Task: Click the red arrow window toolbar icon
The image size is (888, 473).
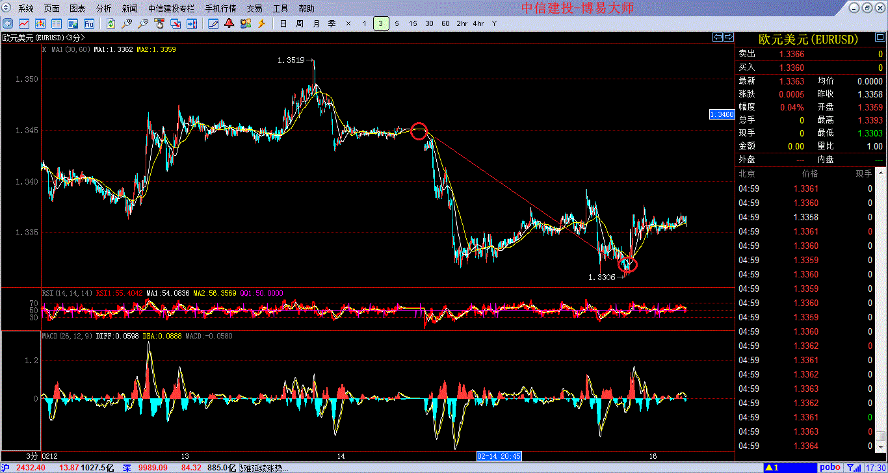Action: [176, 23]
